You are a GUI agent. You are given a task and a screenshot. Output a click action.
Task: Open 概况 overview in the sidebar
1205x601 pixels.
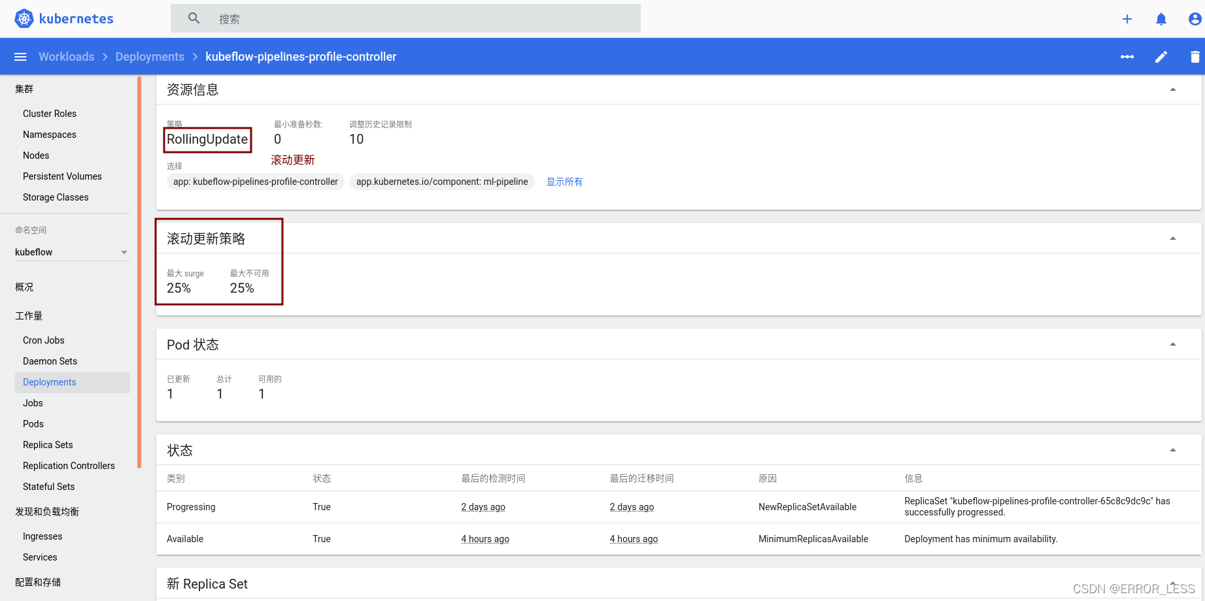(24, 287)
